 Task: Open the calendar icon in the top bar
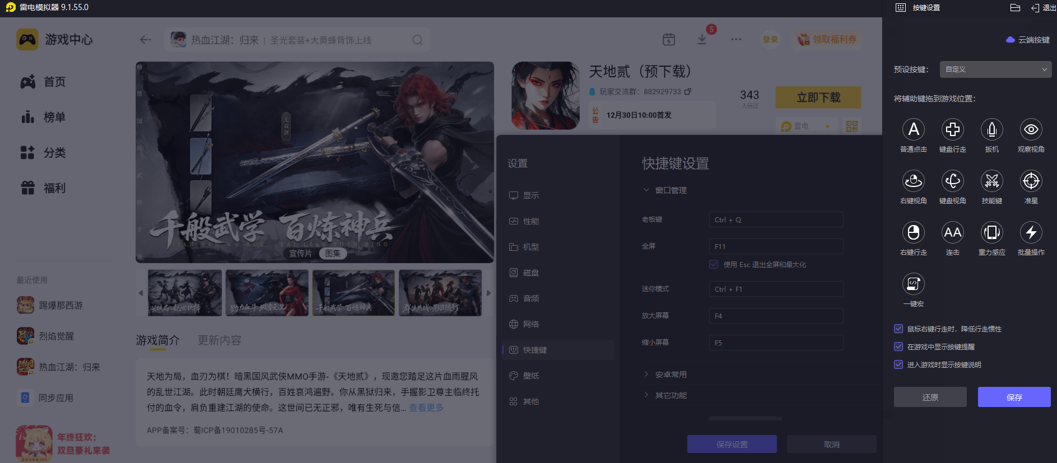(x=669, y=40)
